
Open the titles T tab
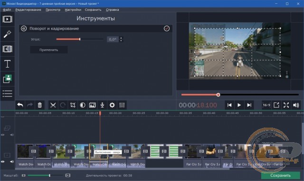click(x=8, y=64)
